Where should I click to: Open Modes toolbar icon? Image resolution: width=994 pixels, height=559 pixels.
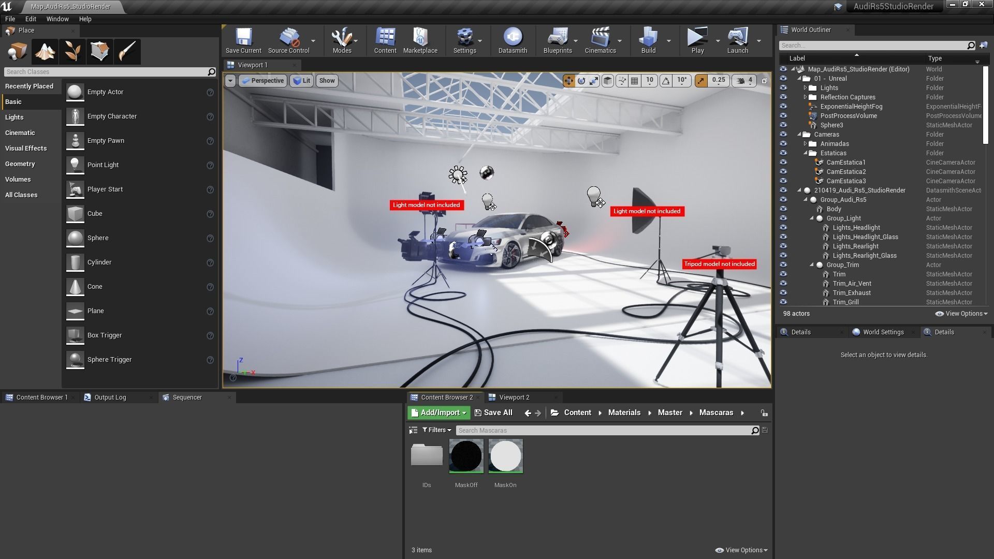[342, 41]
